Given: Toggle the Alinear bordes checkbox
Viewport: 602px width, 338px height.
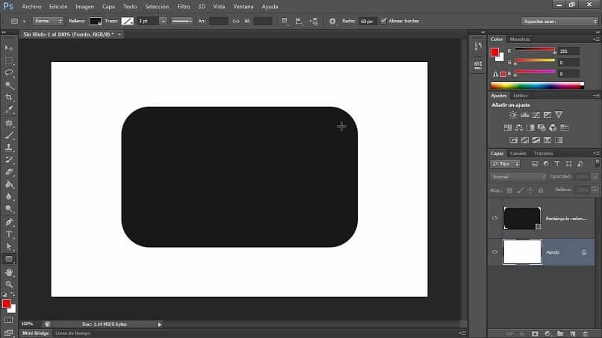Looking at the screenshot, I should 384,21.
